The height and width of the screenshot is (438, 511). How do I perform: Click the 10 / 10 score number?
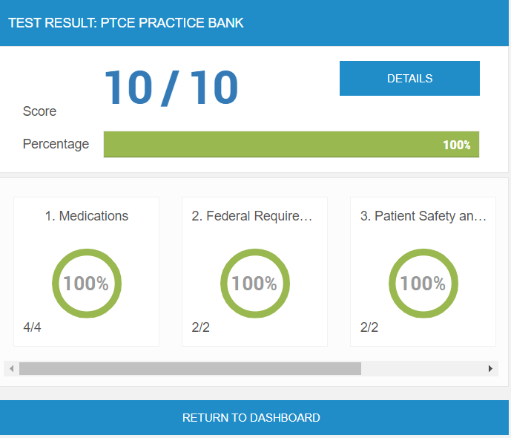pos(171,88)
